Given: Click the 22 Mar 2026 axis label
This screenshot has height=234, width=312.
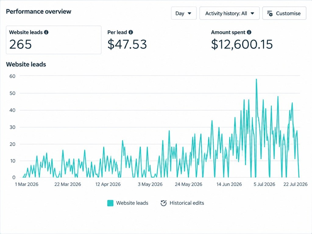Looking at the screenshot, I should [68, 184].
